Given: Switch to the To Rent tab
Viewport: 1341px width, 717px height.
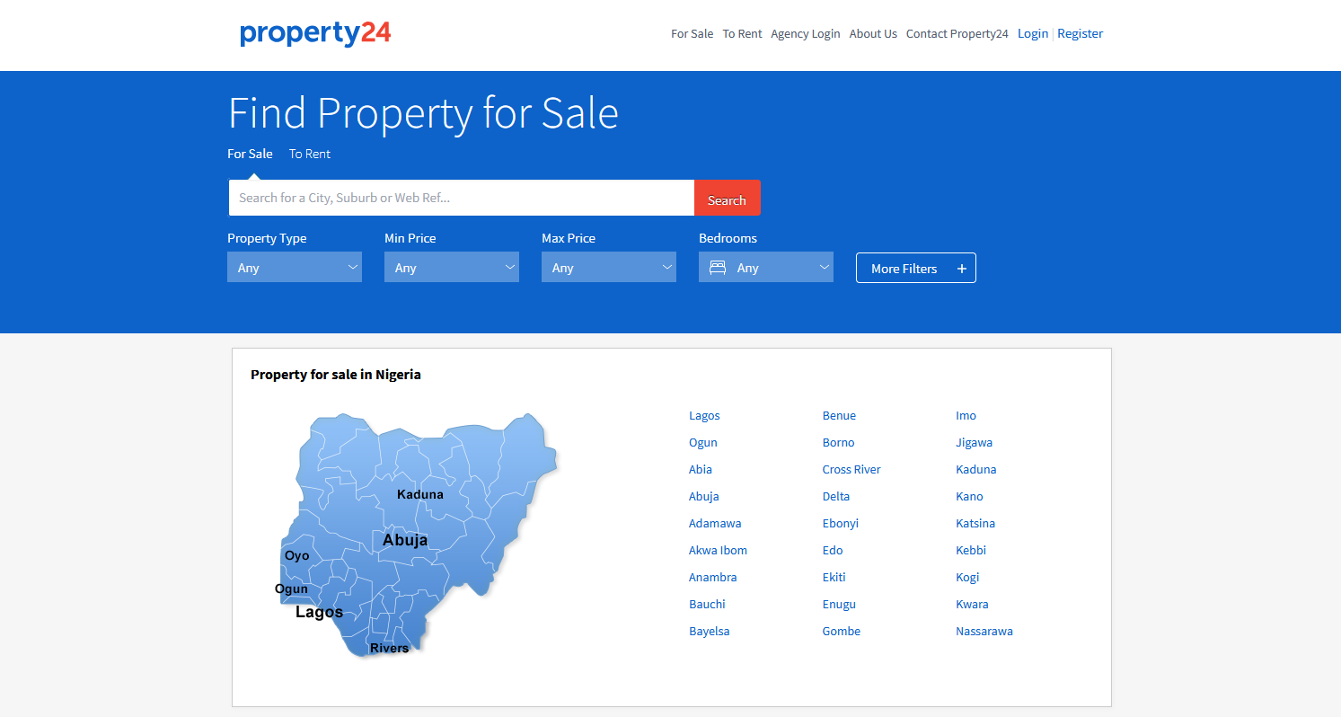Looking at the screenshot, I should [309, 154].
